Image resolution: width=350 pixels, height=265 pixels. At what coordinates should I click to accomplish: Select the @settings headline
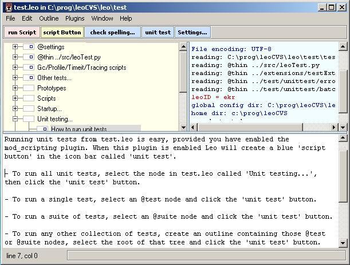pyautogui.click(x=51, y=47)
